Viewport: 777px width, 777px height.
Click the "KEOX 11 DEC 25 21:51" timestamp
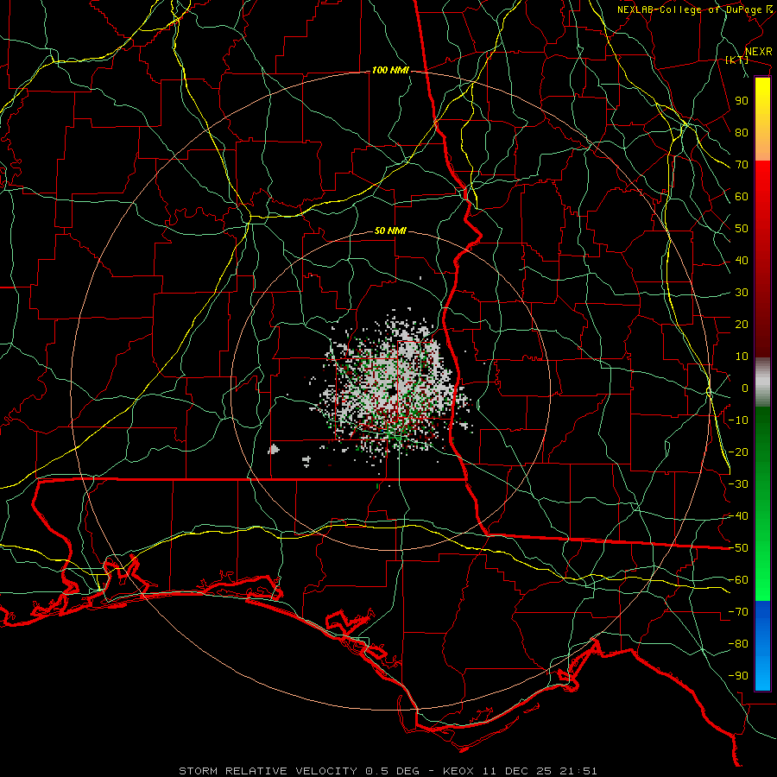point(520,771)
